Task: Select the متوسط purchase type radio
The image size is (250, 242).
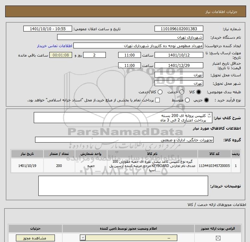Action: (187, 100)
